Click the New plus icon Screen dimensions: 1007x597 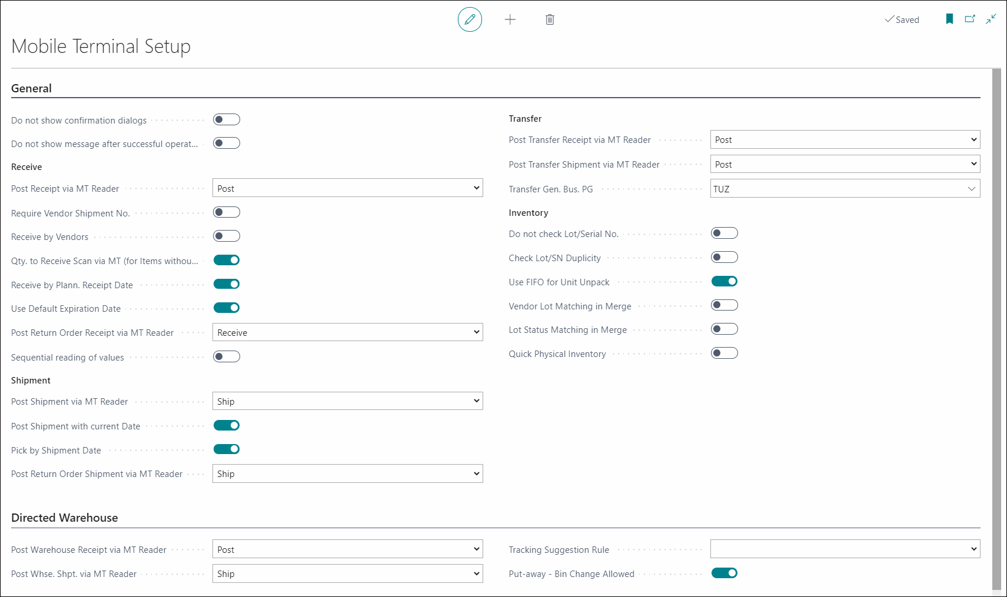510,19
